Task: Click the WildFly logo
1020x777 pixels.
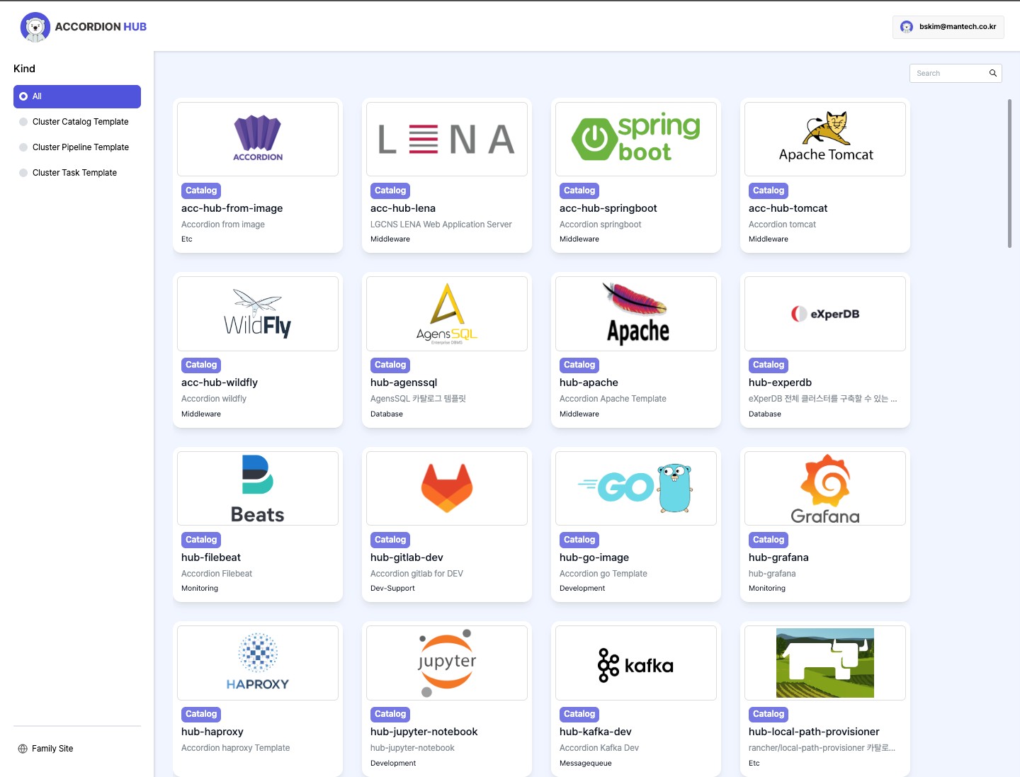Action: point(258,313)
